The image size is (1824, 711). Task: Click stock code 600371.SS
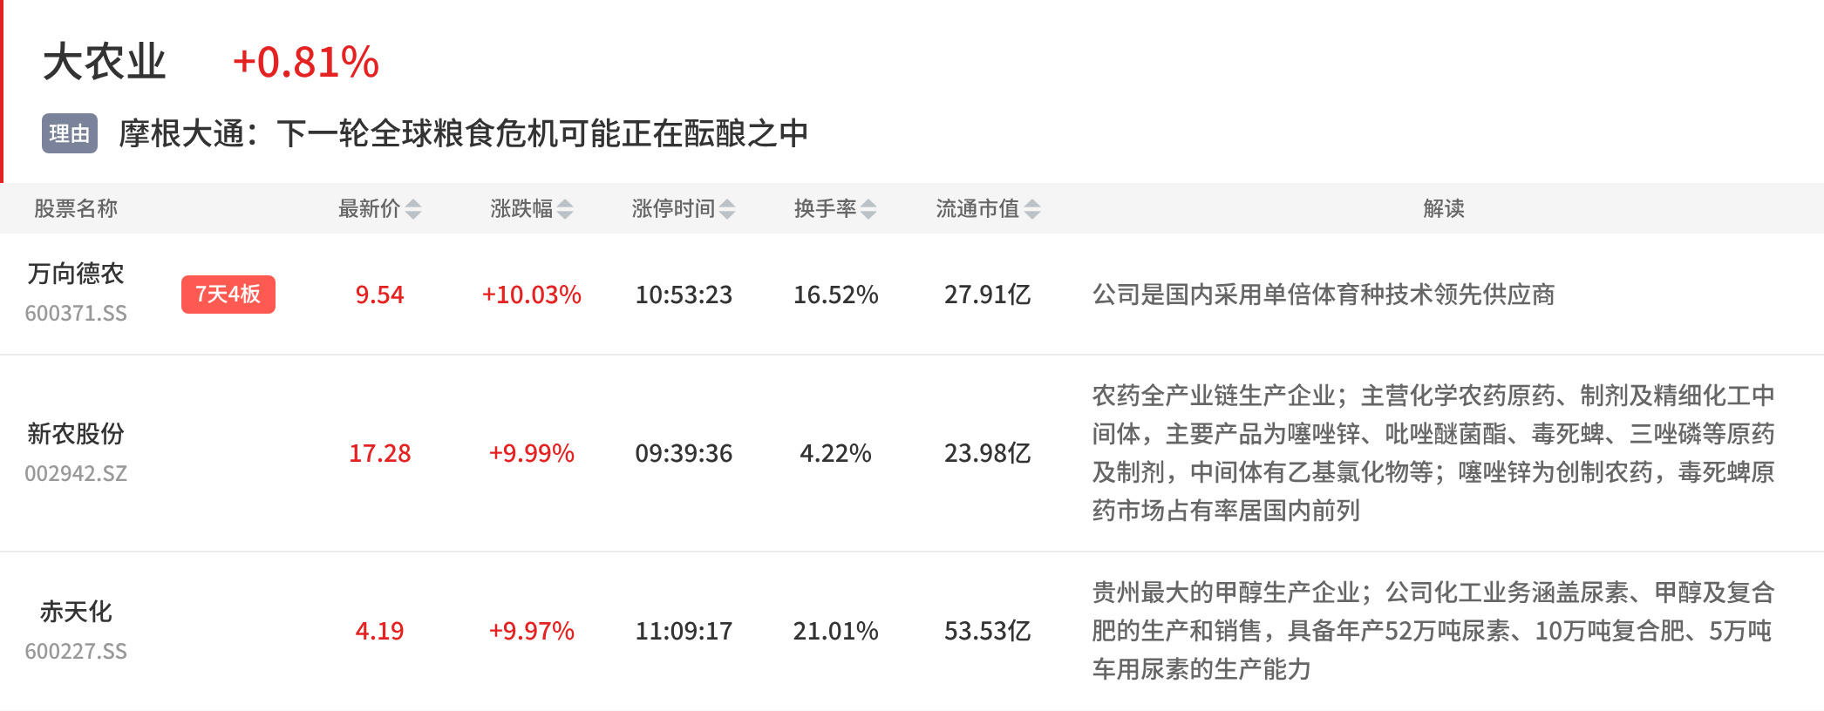point(76,314)
